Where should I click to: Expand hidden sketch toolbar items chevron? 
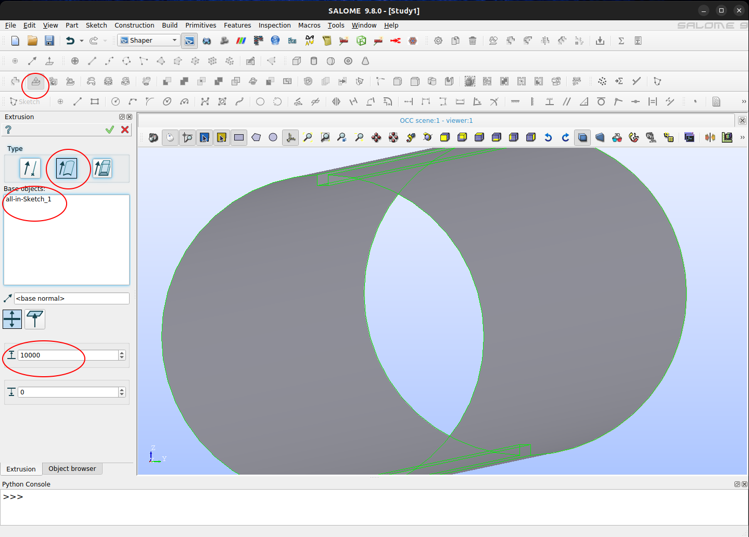coord(744,101)
